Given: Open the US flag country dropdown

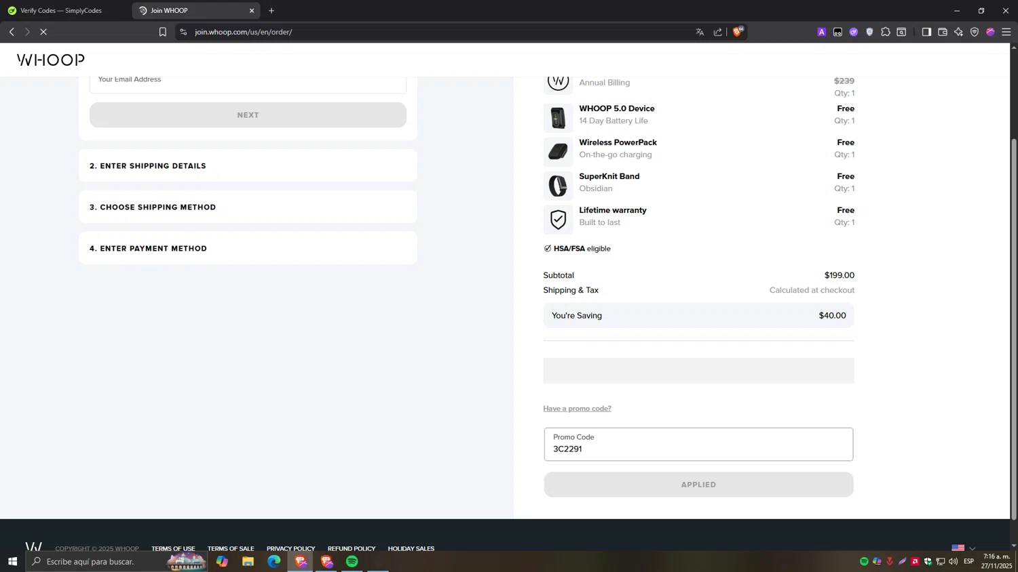Looking at the screenshot, I should (x=963, y=548).
